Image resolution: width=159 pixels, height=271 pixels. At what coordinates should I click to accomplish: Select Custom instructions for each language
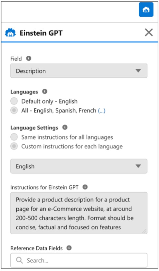pyautogui.click(x=14, y=146)
